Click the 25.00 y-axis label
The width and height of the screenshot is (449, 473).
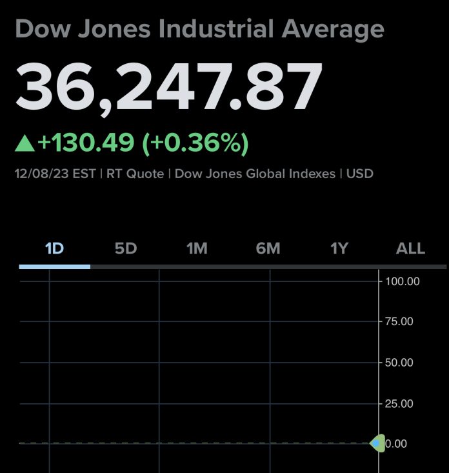400,404
